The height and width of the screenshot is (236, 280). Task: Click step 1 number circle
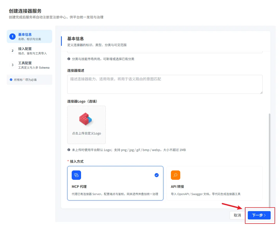(12, 37)
